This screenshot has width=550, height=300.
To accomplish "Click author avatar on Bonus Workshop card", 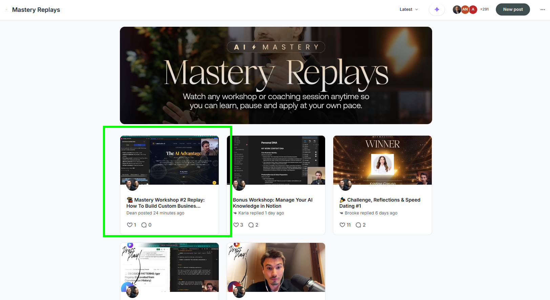I will tap(239, 185).
